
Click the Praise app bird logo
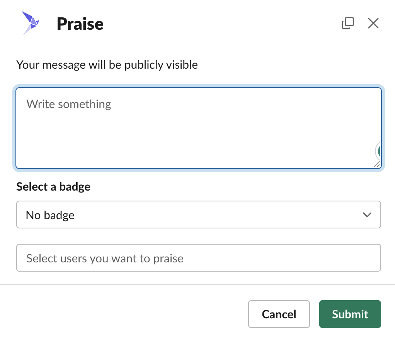tap(30, 23)
